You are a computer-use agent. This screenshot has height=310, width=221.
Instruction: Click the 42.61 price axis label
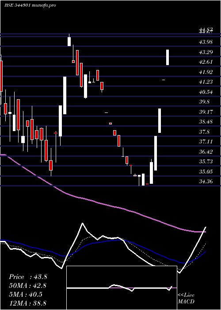click(x=206, y=62)
